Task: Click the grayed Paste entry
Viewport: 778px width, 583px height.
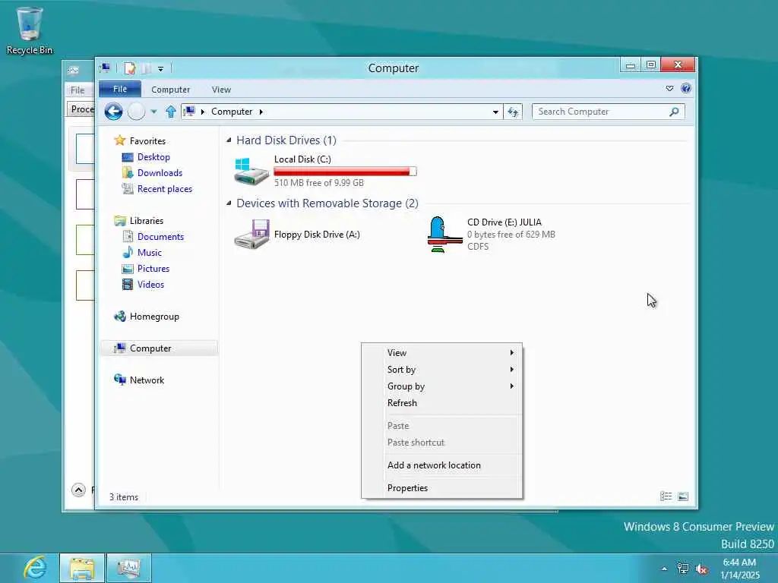Action: coord(441,426)
